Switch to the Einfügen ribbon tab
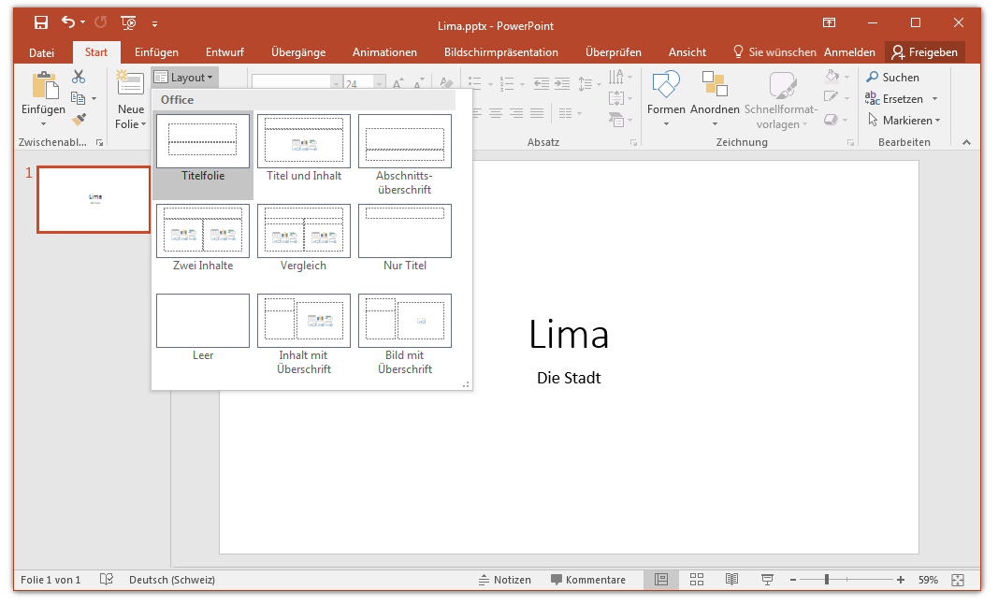998x605 pixels. tap(156, 52)
